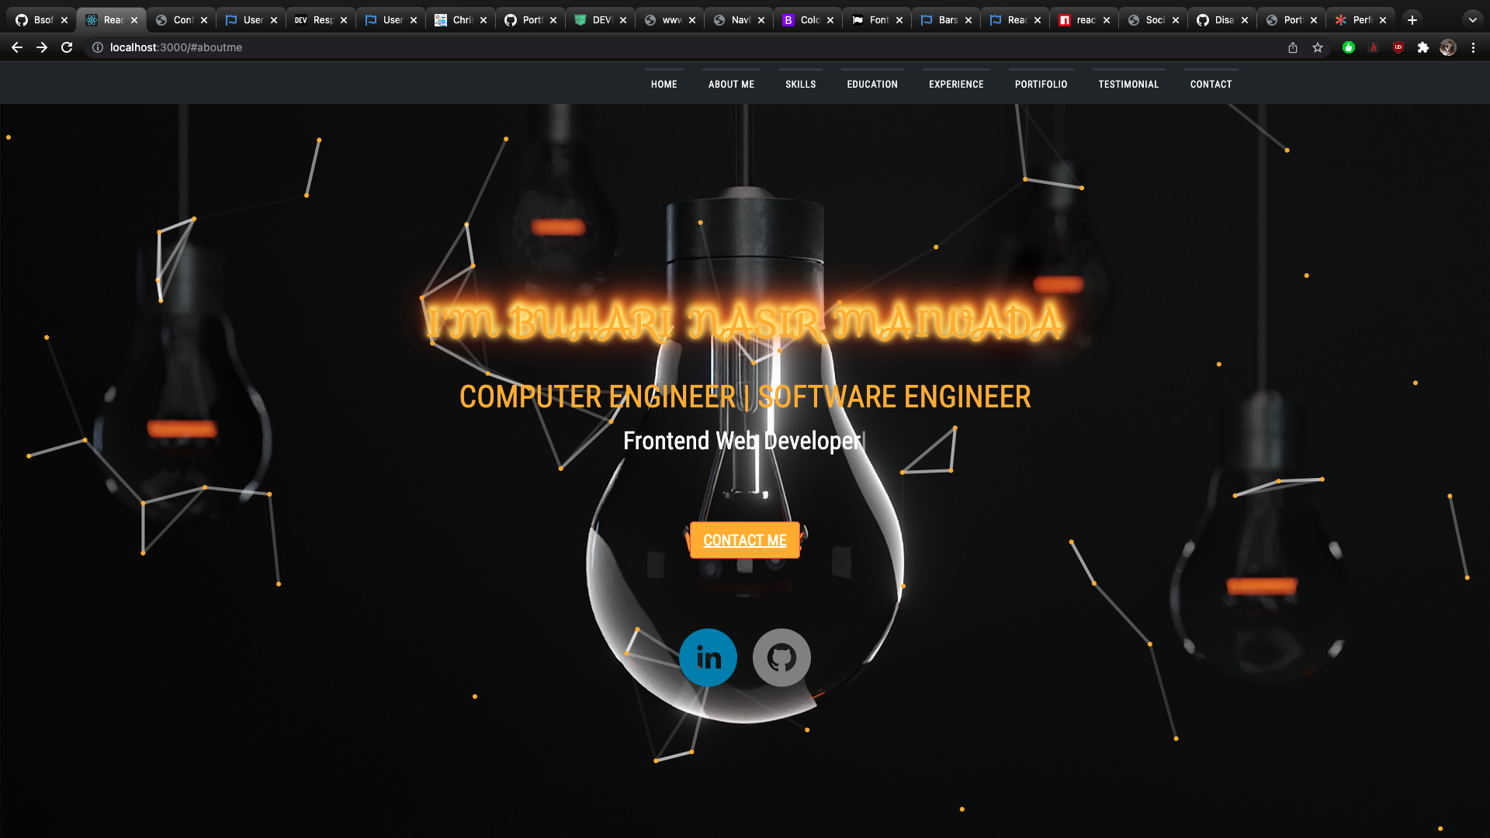The height and width of the screenshot is (838, 1490).
Task: Click CONTACT in the navbar
Action: [1211, 84]
